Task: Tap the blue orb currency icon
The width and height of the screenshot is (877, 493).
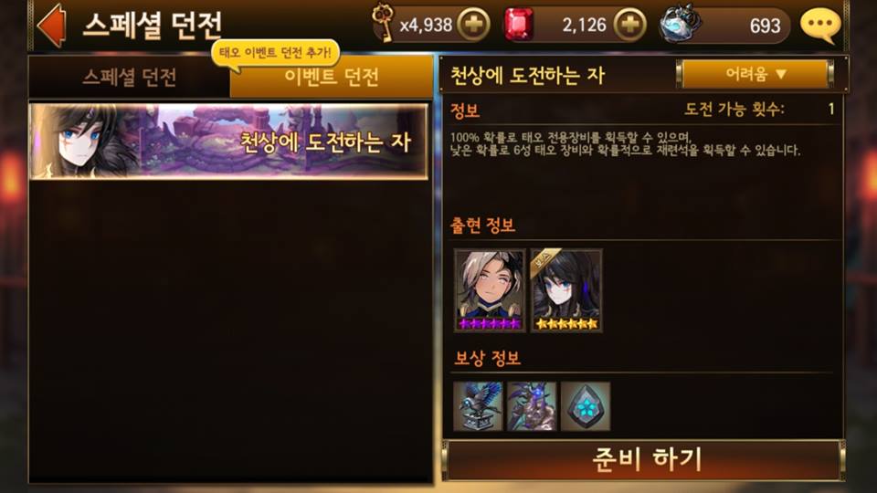Action: pyautogui.click(x=679, y=24)
